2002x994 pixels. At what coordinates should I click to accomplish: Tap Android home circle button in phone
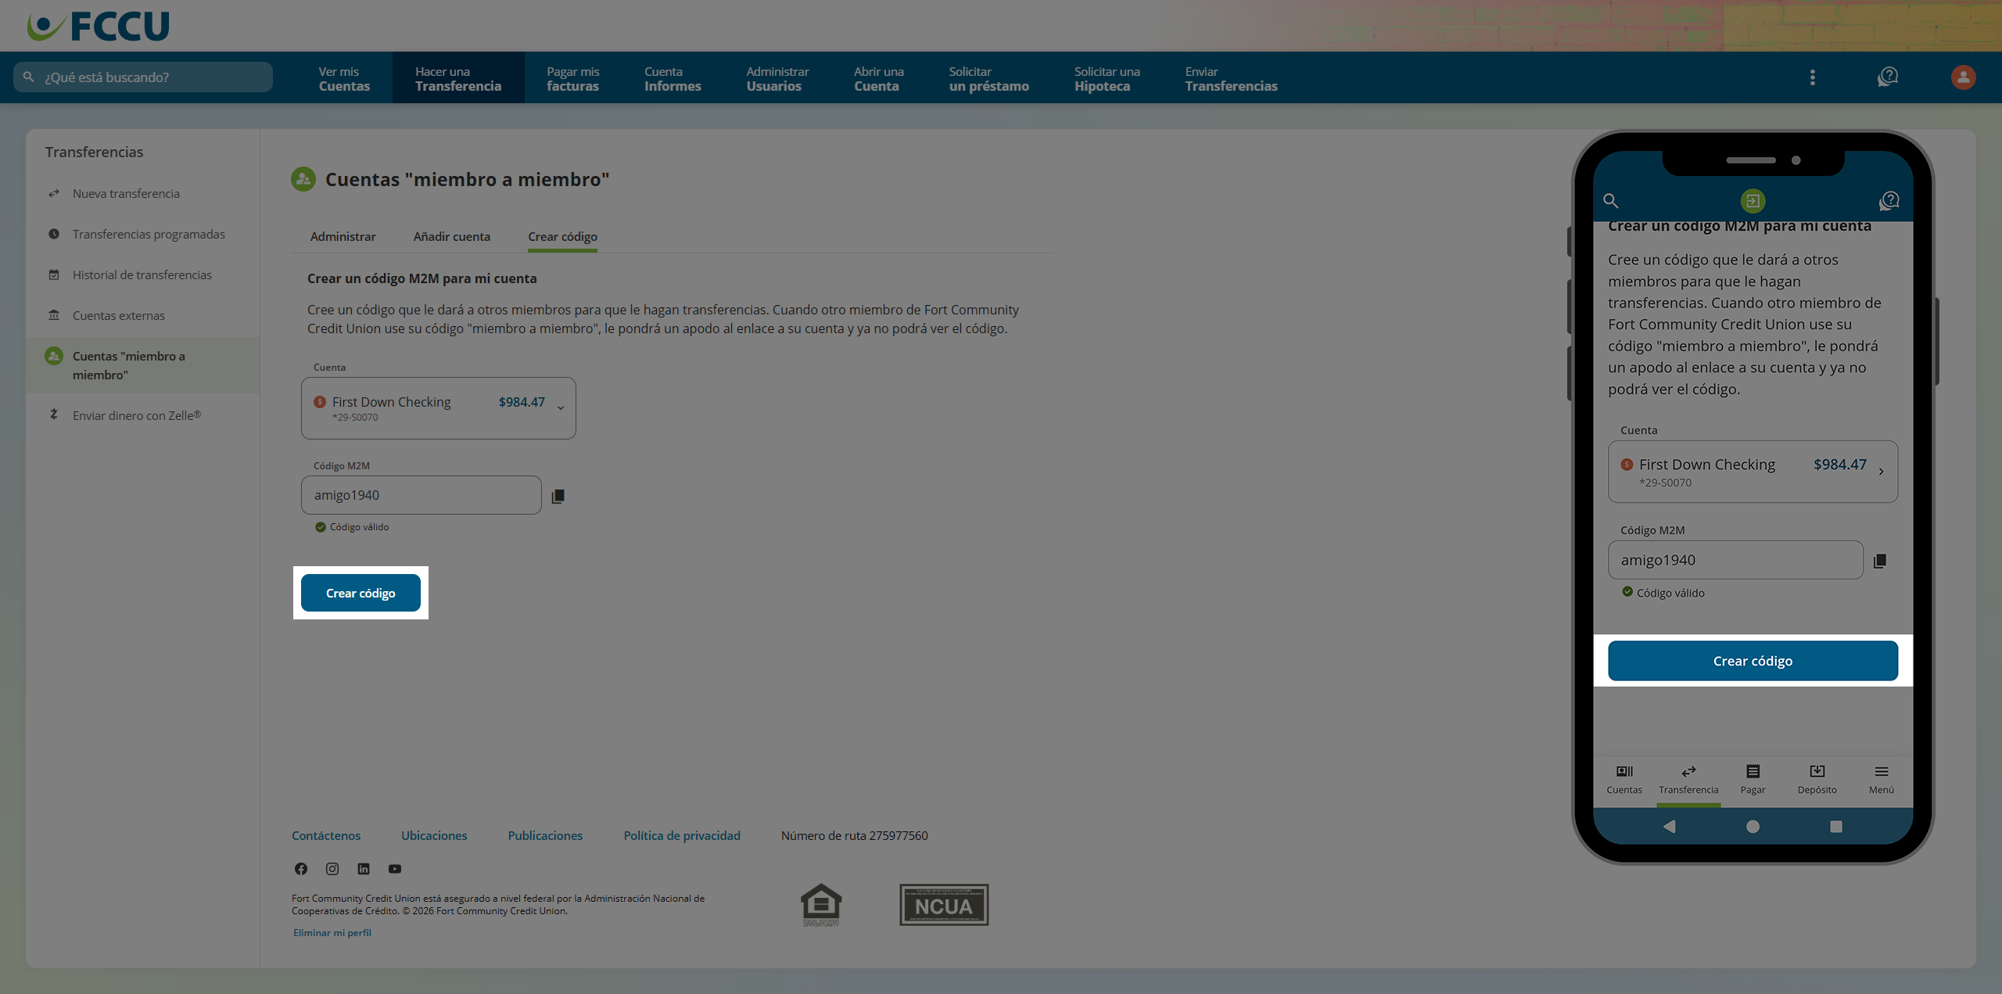click(1753, 827)
